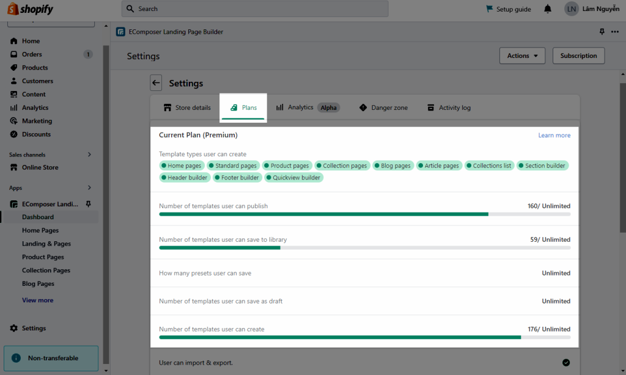
Task: Switch to the Danger zone tab
Action: click(384, 107)
